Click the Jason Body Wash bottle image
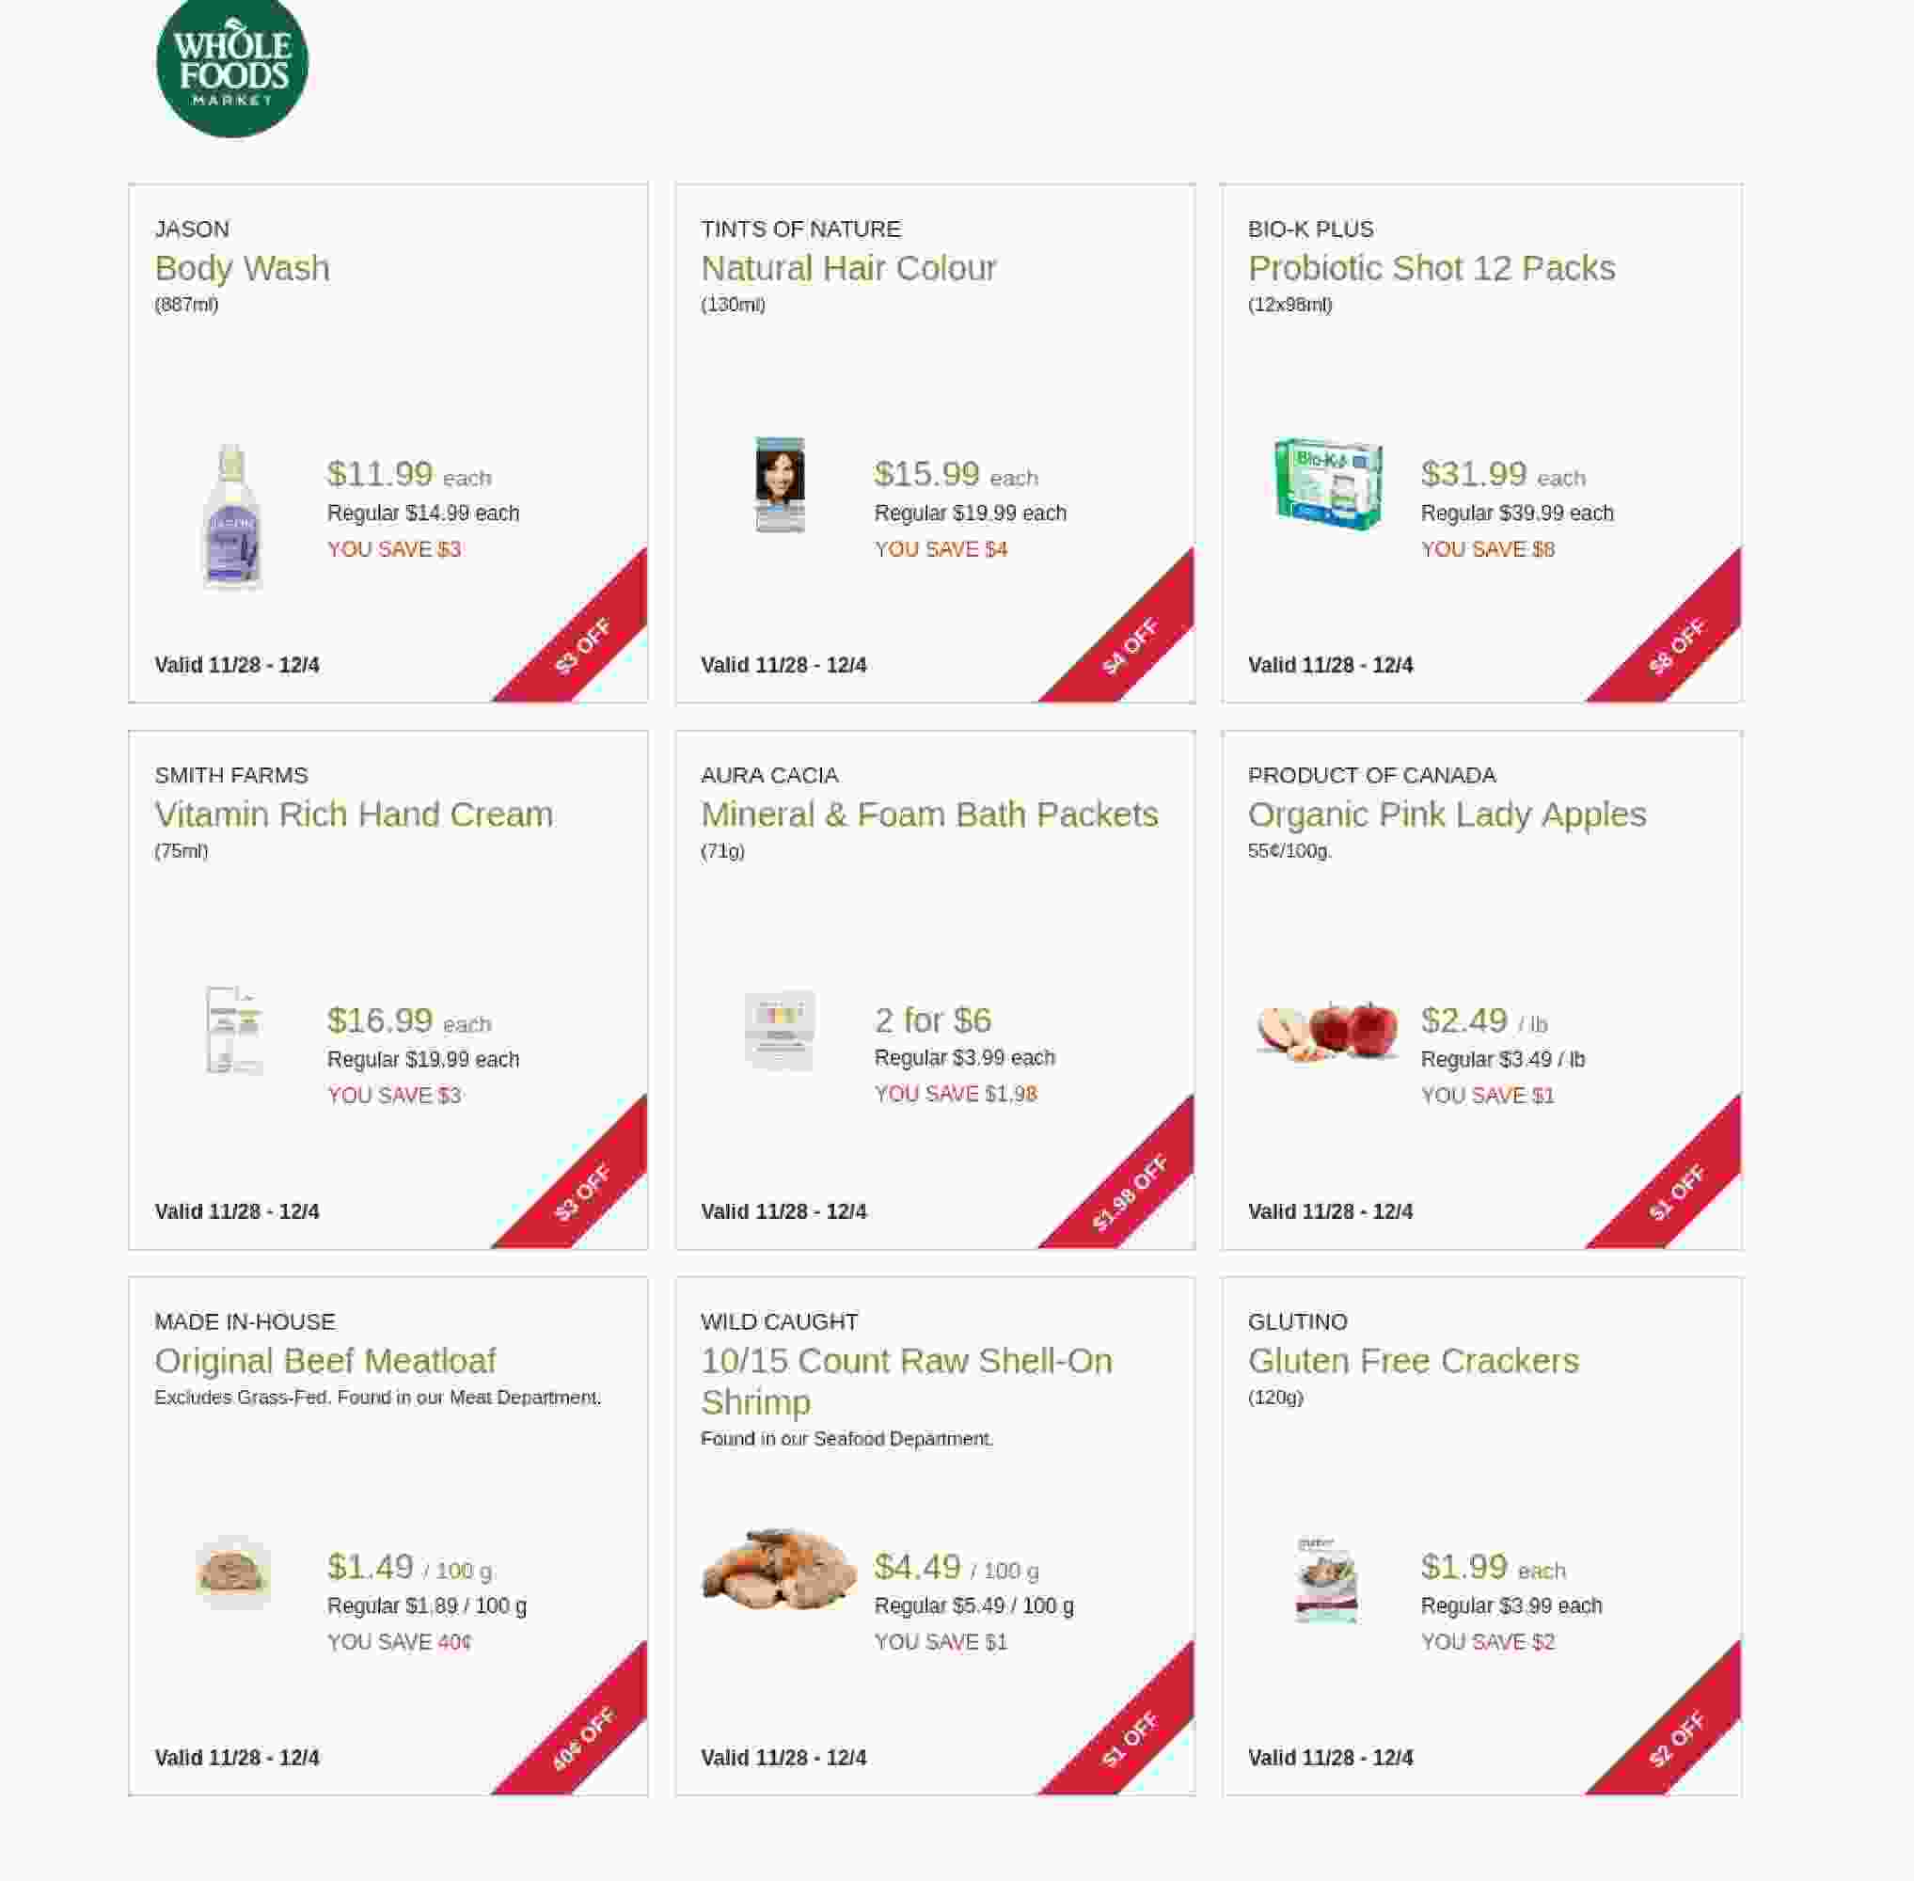Screen dimensions: 1914x1881 tap(231, 516)
